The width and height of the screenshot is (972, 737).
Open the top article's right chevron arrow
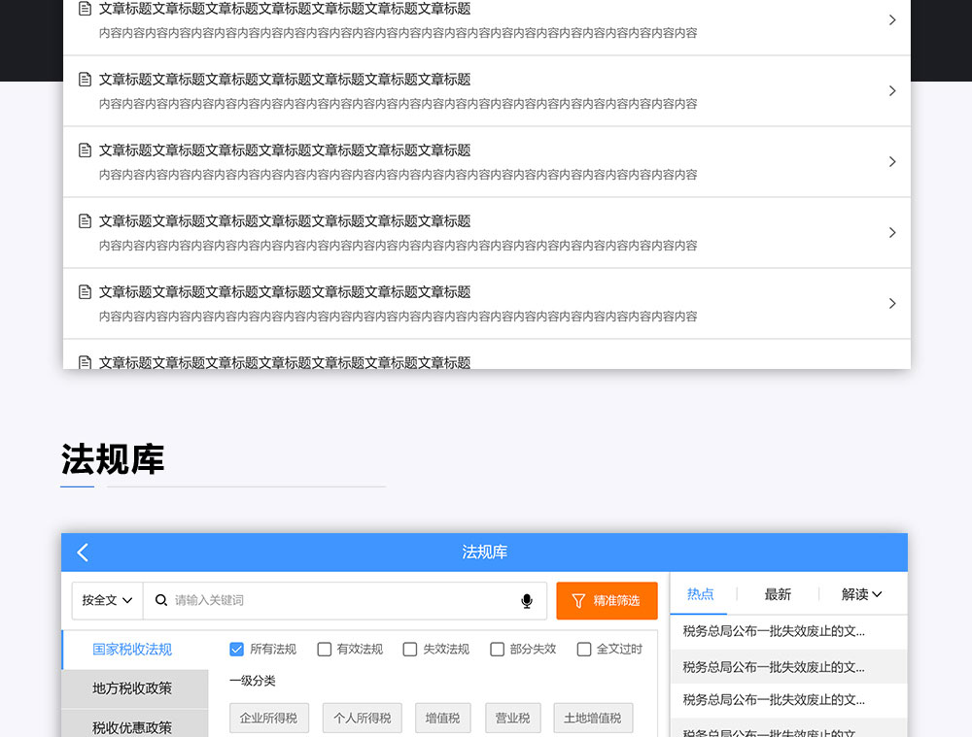click(891, 20)
